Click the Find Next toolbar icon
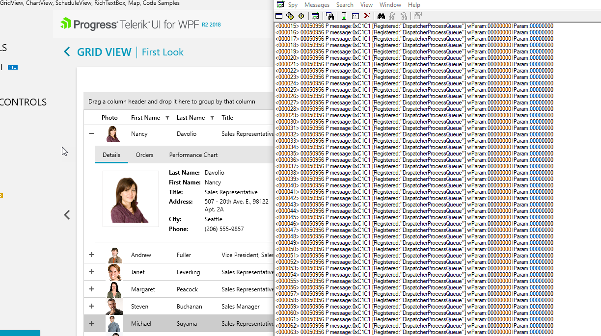 [x=392, y=16]
